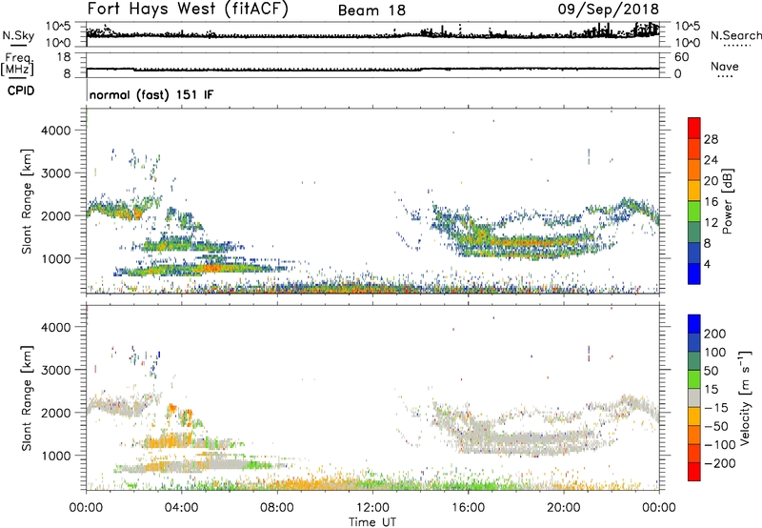Screen dimensions: 762x528
Task: Pick the teal 50–100 velocity swatch
Action: pos(694,361)
